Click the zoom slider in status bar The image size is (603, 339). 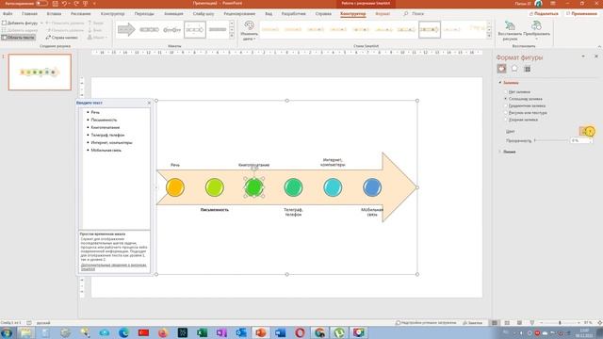pos(560,323)
